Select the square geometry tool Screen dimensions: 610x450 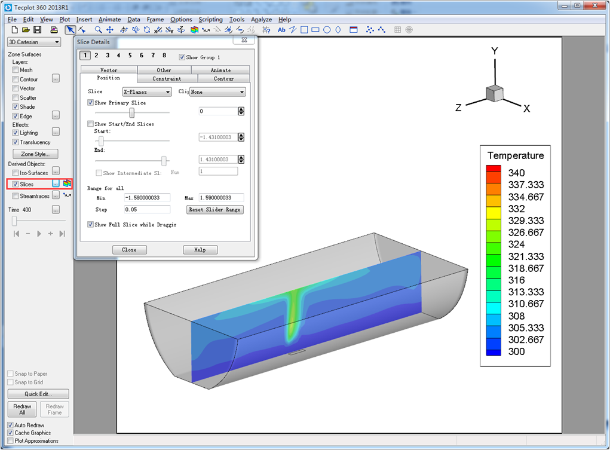pyautogui.click(x=304, y=30)
